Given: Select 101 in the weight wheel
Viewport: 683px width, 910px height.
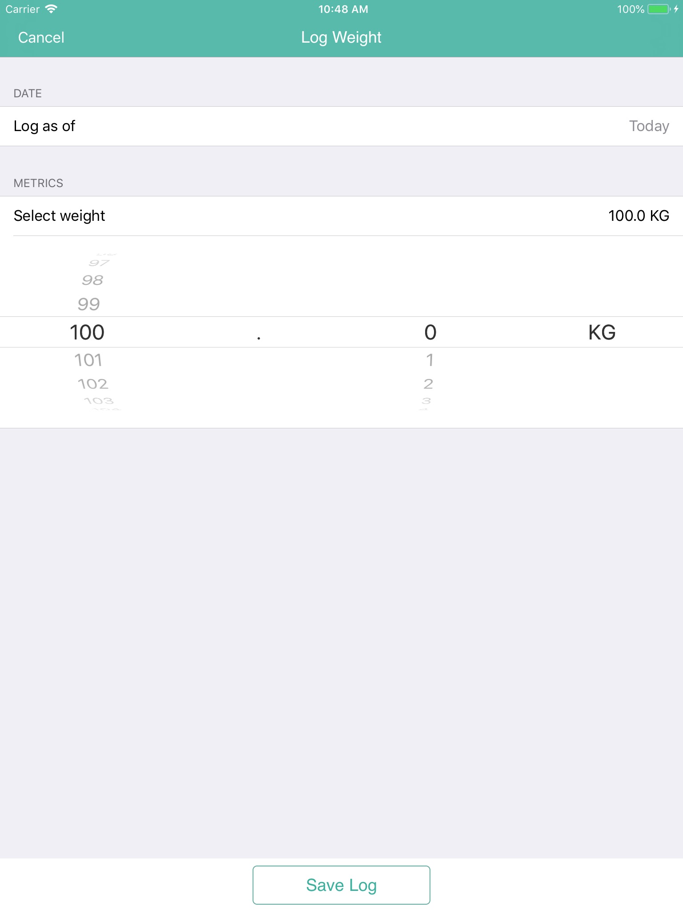Looking at the screenshot, I should 88,360.
